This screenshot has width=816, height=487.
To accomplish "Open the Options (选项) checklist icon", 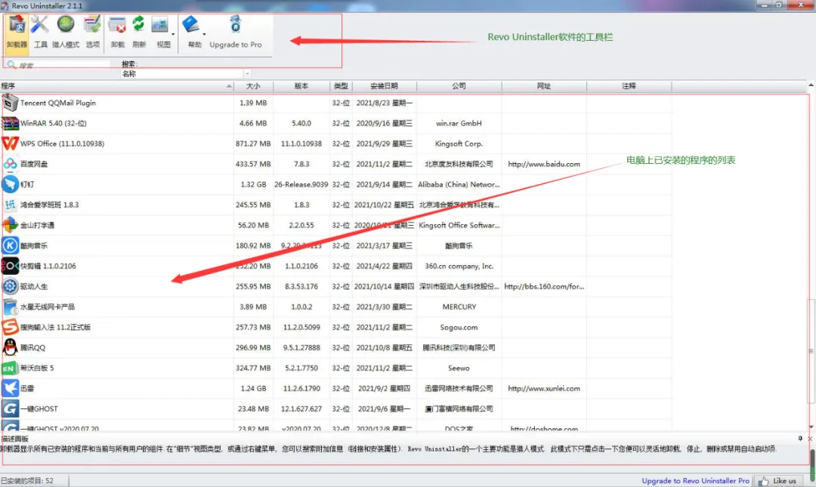I will [x=92, y=26].
